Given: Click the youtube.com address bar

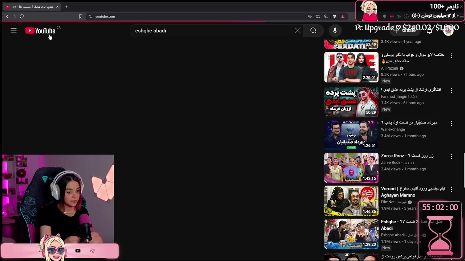Looking at the screenshot, I should point(196,16).
